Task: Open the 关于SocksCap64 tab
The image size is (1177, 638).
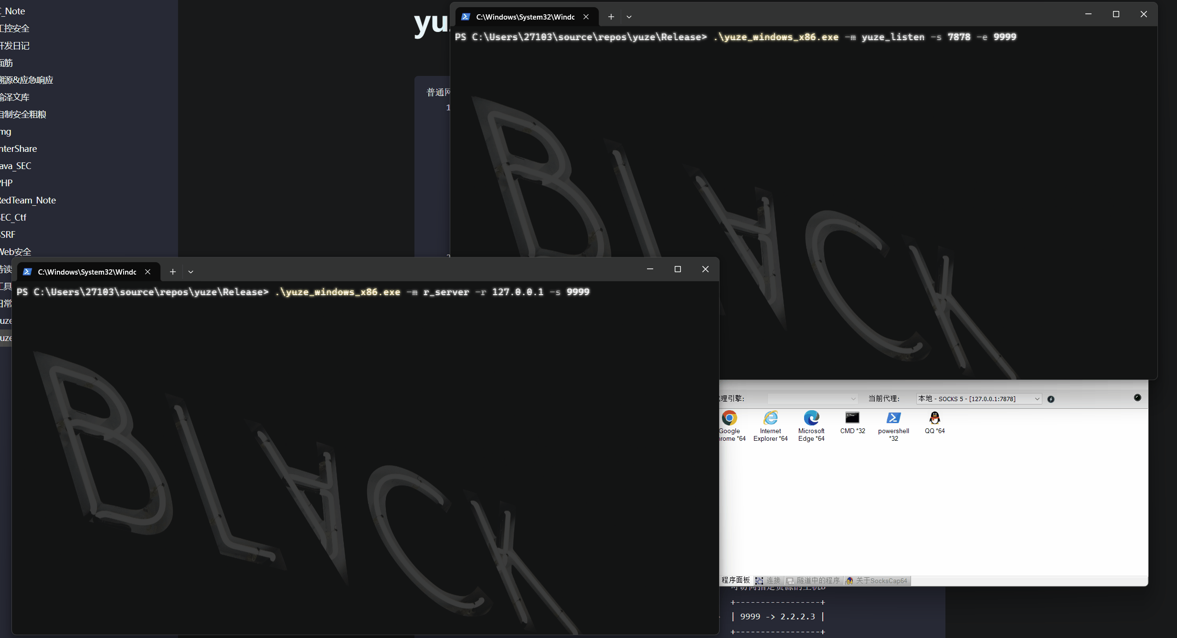Action: click(877, 580)
